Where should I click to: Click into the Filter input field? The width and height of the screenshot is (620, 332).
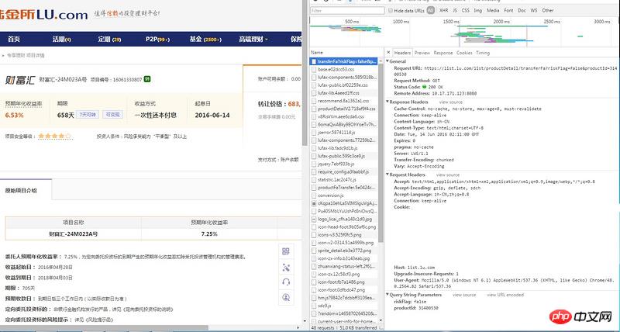pyautogui.click(x=347, y=11)
